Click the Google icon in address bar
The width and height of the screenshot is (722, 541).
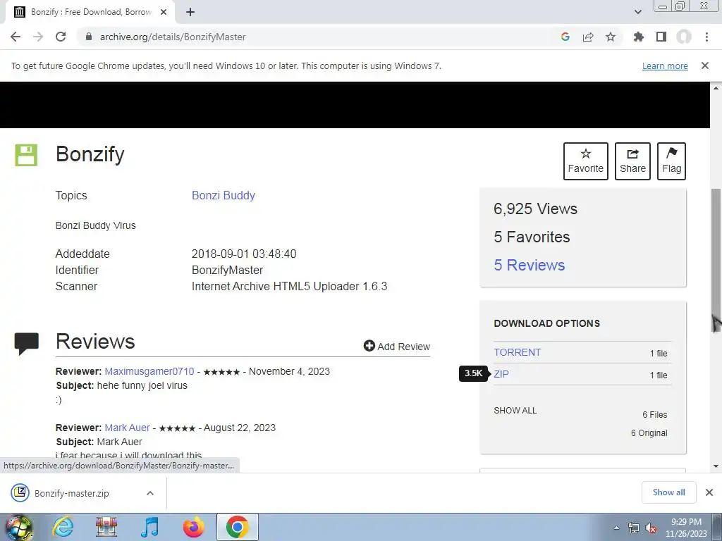(565, 37)
